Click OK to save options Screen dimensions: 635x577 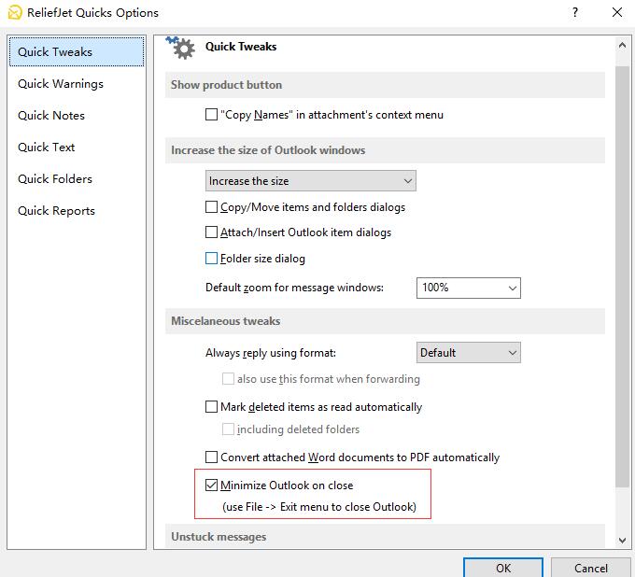tap(503, 568)
